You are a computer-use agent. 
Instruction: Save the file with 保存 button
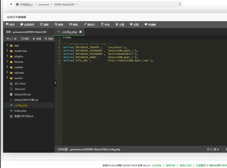(x=10, y=25)
